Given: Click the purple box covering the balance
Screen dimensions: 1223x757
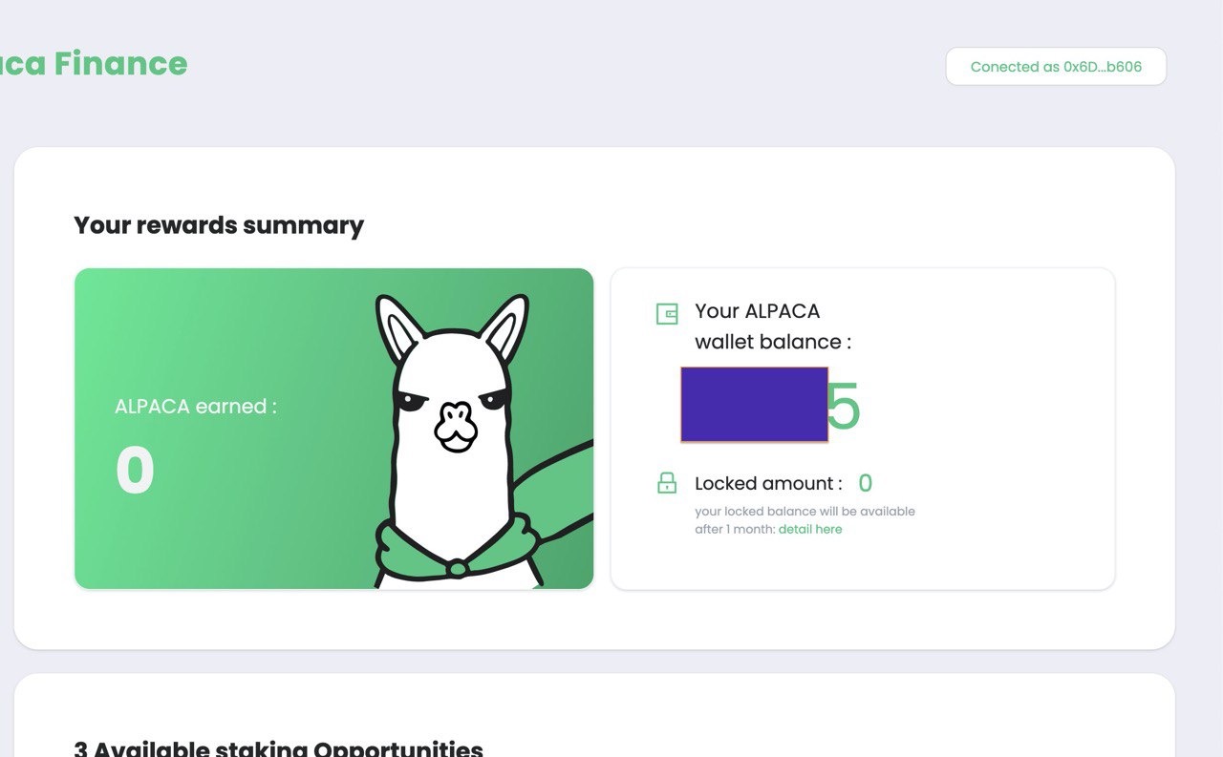Looking at the screenshot, I should pos(754,405).
